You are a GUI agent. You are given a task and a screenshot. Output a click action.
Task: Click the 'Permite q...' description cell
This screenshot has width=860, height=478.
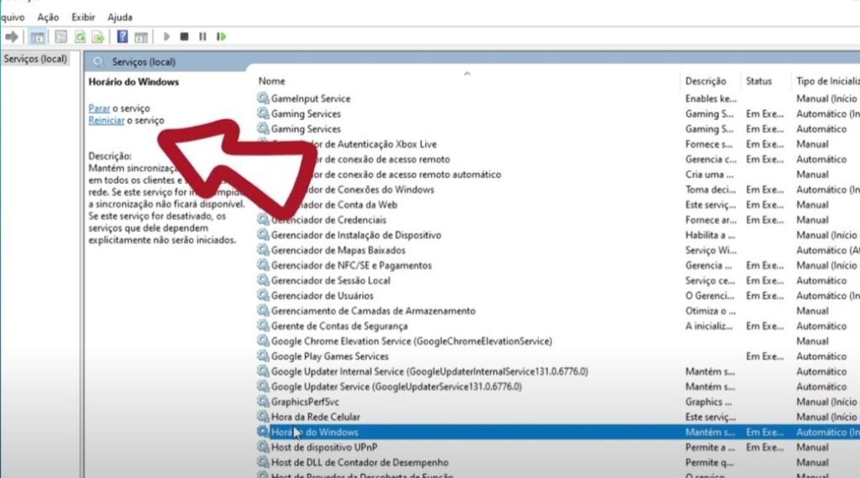pos(710,463)
